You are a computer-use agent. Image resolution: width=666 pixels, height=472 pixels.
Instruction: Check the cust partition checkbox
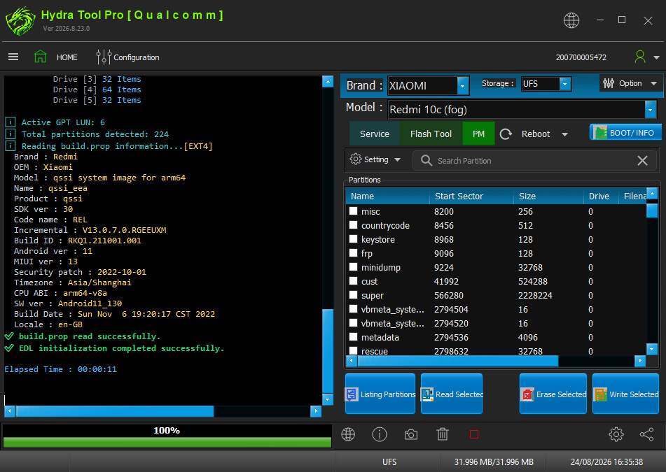click(354, 280)
